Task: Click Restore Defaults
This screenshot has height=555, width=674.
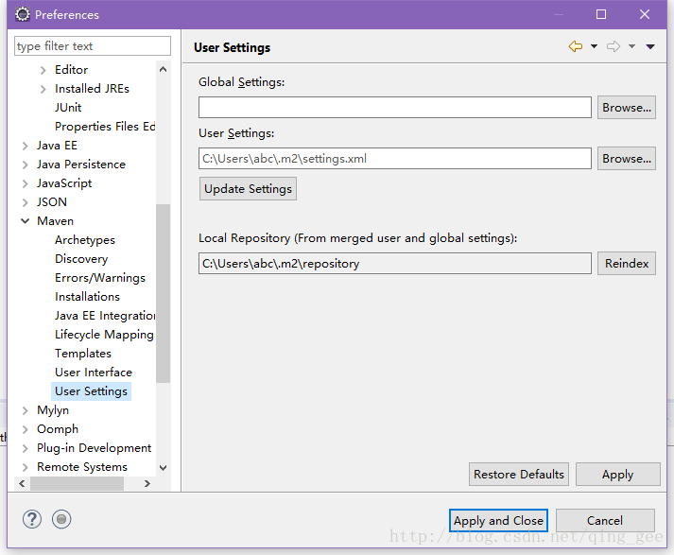Action: pos(518,475)
